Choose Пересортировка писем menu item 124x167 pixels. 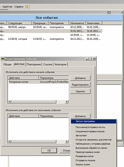(94, 152)
